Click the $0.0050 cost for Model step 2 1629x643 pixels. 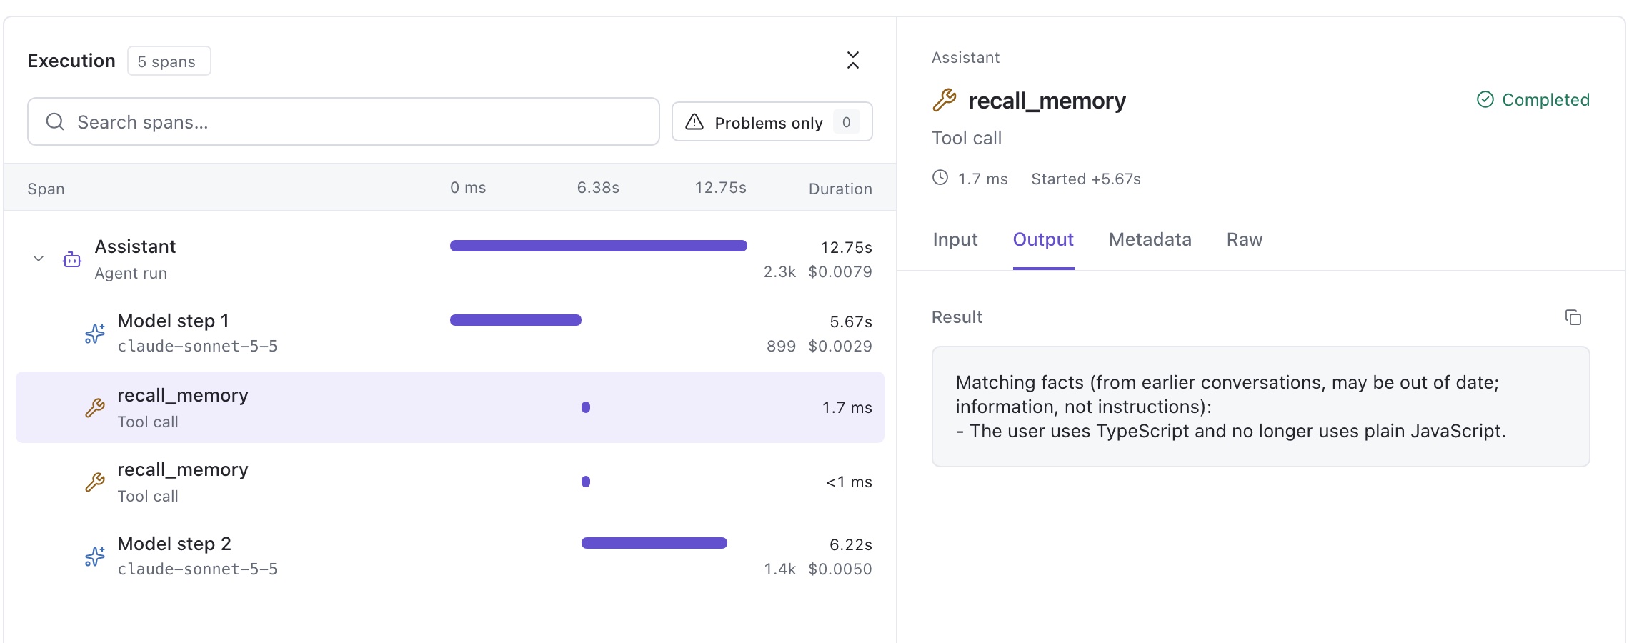[840, 569]
